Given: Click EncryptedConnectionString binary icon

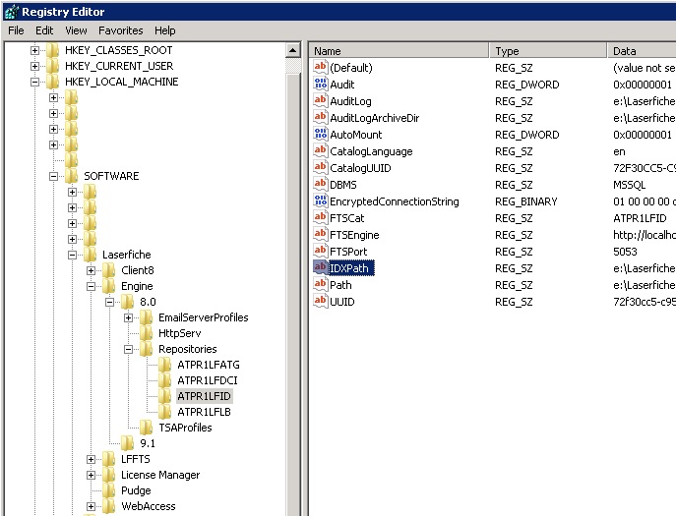Looking at the screenshot, I should tap(321, 201).
